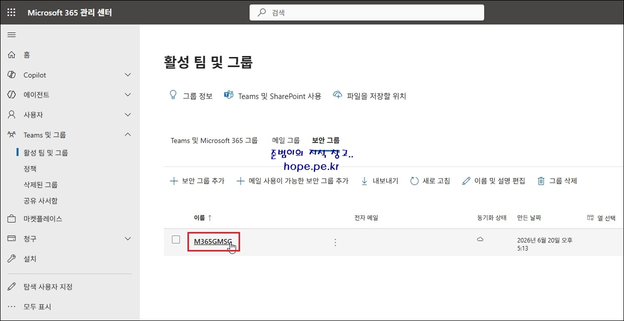Click the Billing card icon
The image size is (624, 321).
(x=12, y=238)
